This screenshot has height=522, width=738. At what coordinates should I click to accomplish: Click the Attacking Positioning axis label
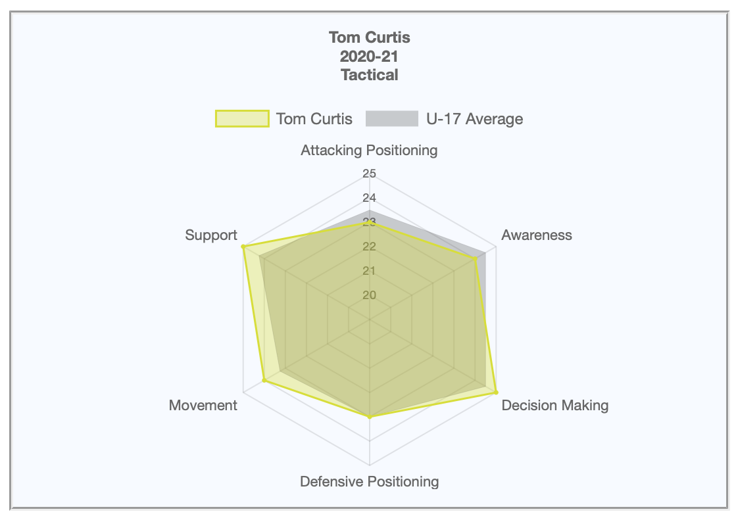[x=369, y=151]
